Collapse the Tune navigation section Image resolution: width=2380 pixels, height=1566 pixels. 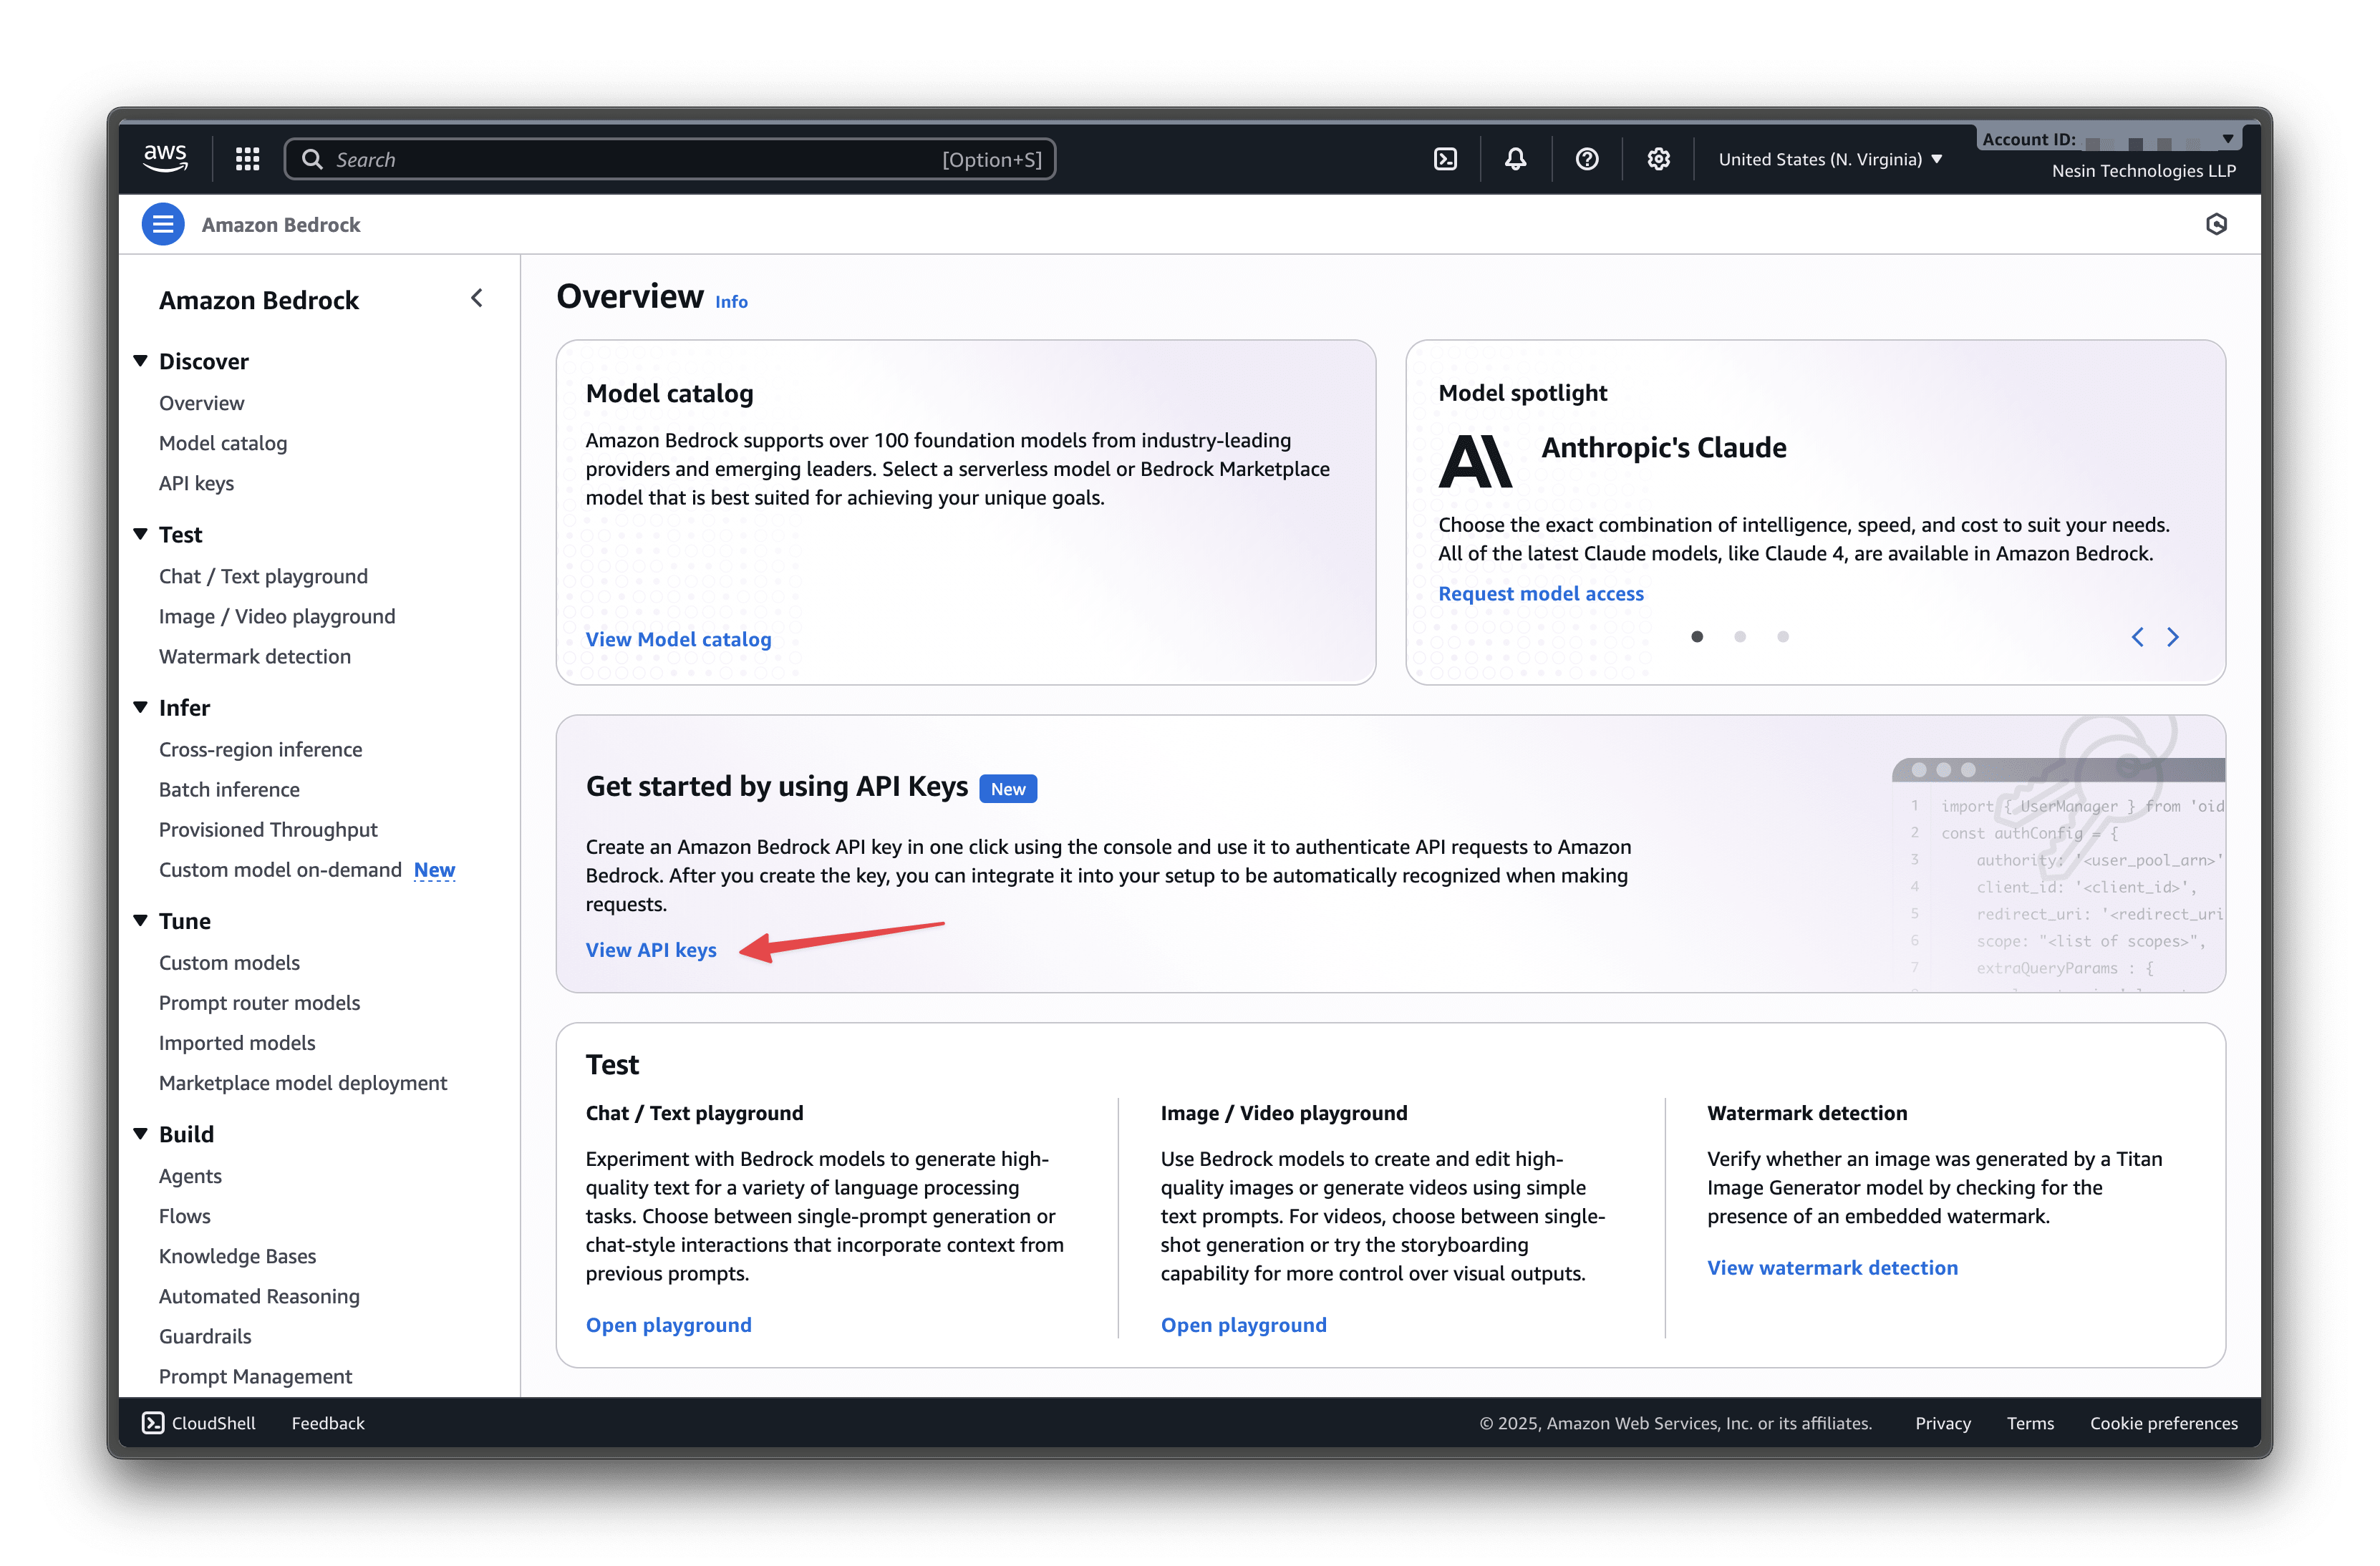[x=140, y=920]
